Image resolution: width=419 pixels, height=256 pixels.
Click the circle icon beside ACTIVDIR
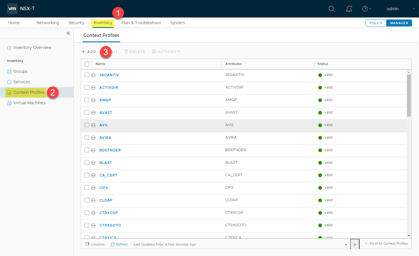click(x=93, y=88)
